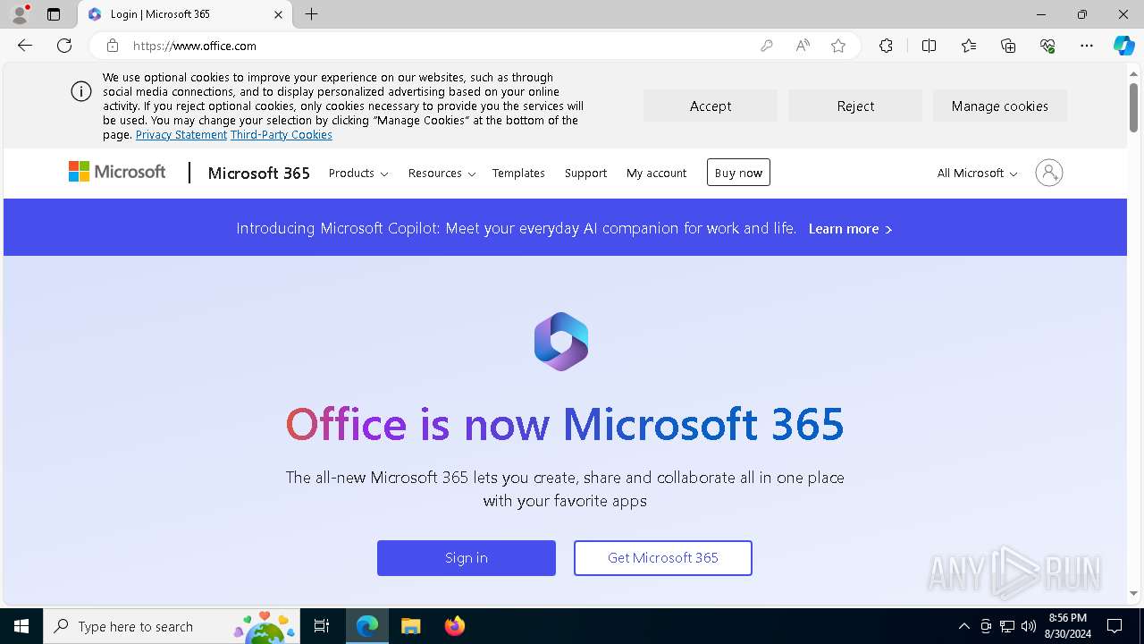Image resolution: width=1144 pixels, height=644 pixels.
Task: Expand the Products dropdown menu
Action: [358, 173]
